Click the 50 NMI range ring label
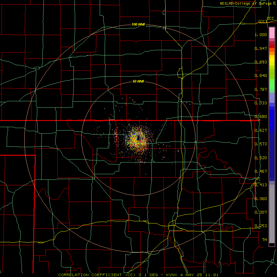Screen dimensions: 277x277 (x=138, y=82)
